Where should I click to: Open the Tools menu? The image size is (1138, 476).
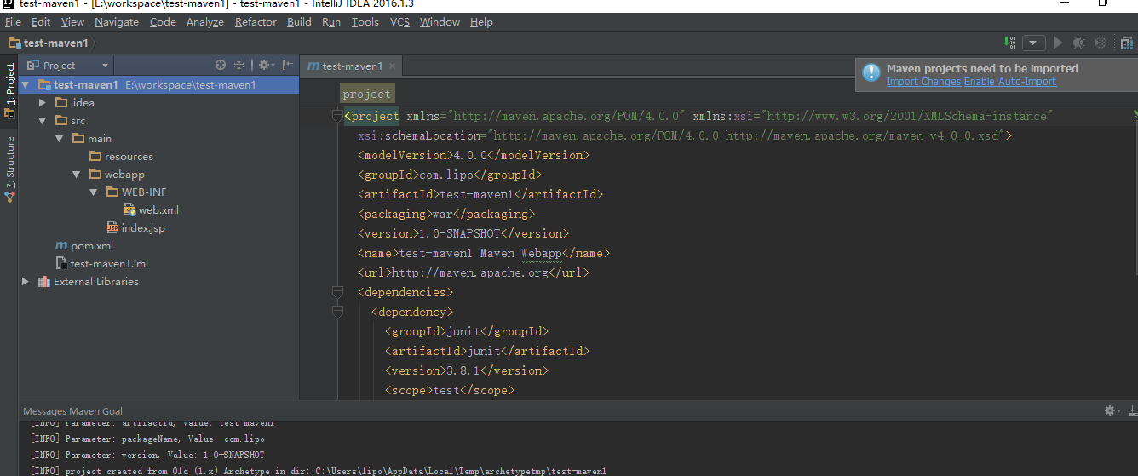[x=365, y=22]
